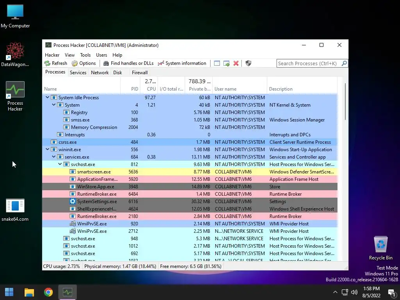Click the find window and thread icon
Viewport: 400px width, 300px height.
pyautogui.click(x=226, y=63)
